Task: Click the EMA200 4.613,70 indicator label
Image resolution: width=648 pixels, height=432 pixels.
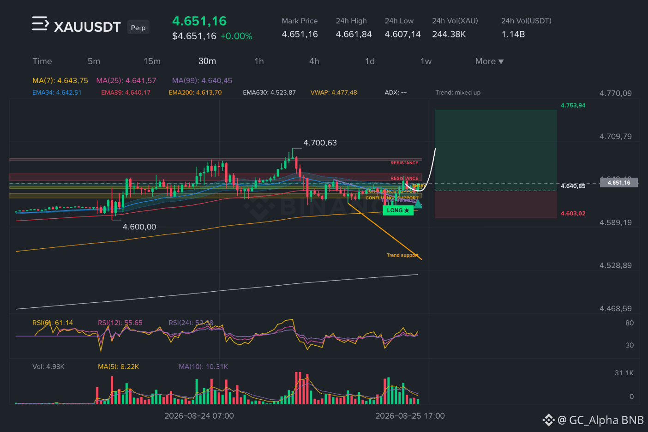Action: [x=195, y=92]
